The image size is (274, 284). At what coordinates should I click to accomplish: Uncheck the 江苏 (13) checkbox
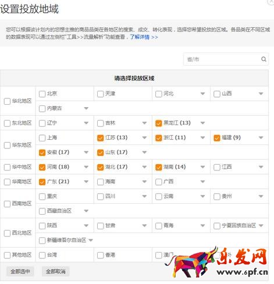(x=100, y=138)
